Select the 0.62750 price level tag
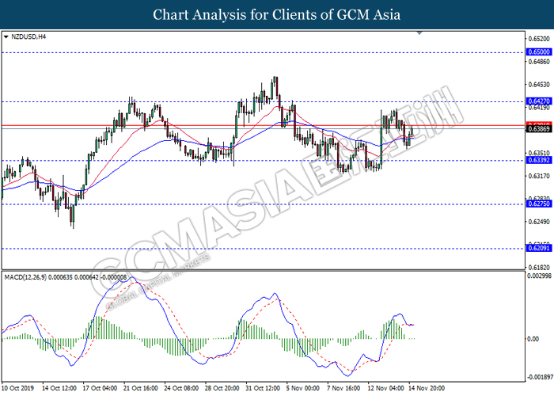Viewport: 554px width, 396px height. (x=538, y=204)
